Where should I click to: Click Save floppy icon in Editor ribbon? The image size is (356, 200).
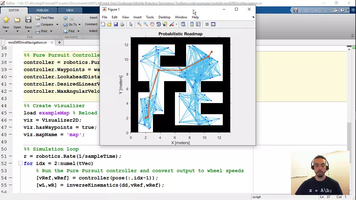(28, 19)
